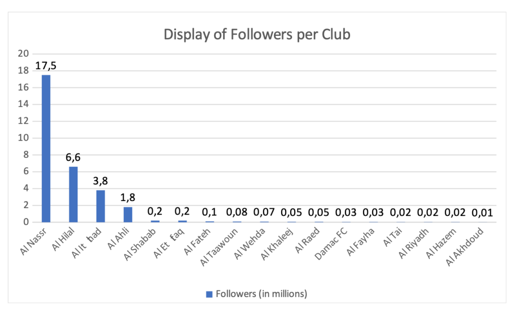Select the 17,5 data label
Image resolution: width=515 pixels, height=310 pixels.
(46, 66)
